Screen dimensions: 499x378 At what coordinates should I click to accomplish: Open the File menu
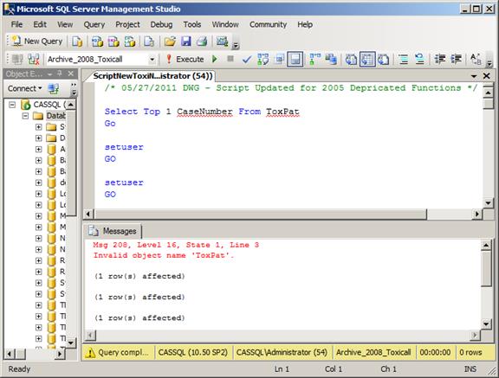coord(16,24)
